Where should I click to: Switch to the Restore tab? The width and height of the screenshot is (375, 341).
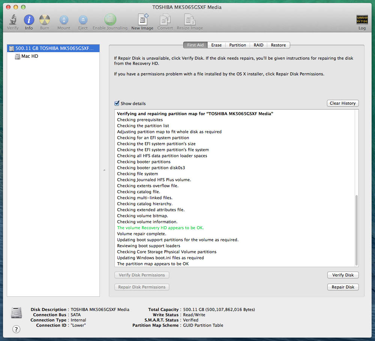[x=279, y=45]
